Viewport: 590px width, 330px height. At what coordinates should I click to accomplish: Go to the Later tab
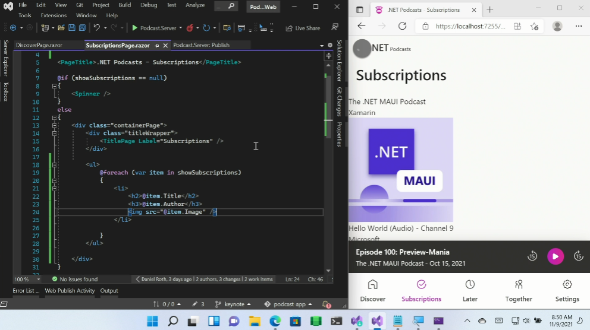pos(470,291)
